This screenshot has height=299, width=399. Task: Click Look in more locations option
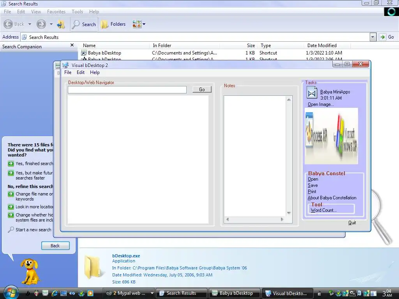pos(30,207)
